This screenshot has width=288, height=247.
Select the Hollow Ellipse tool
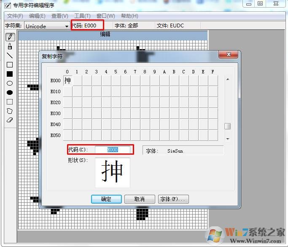pyautogui.click(x=10, y=83)
